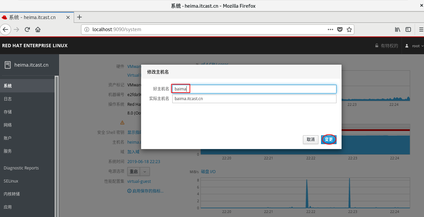
Task: Click the 磁盘 I/O graph title link
Action: [x=208, y=172]
